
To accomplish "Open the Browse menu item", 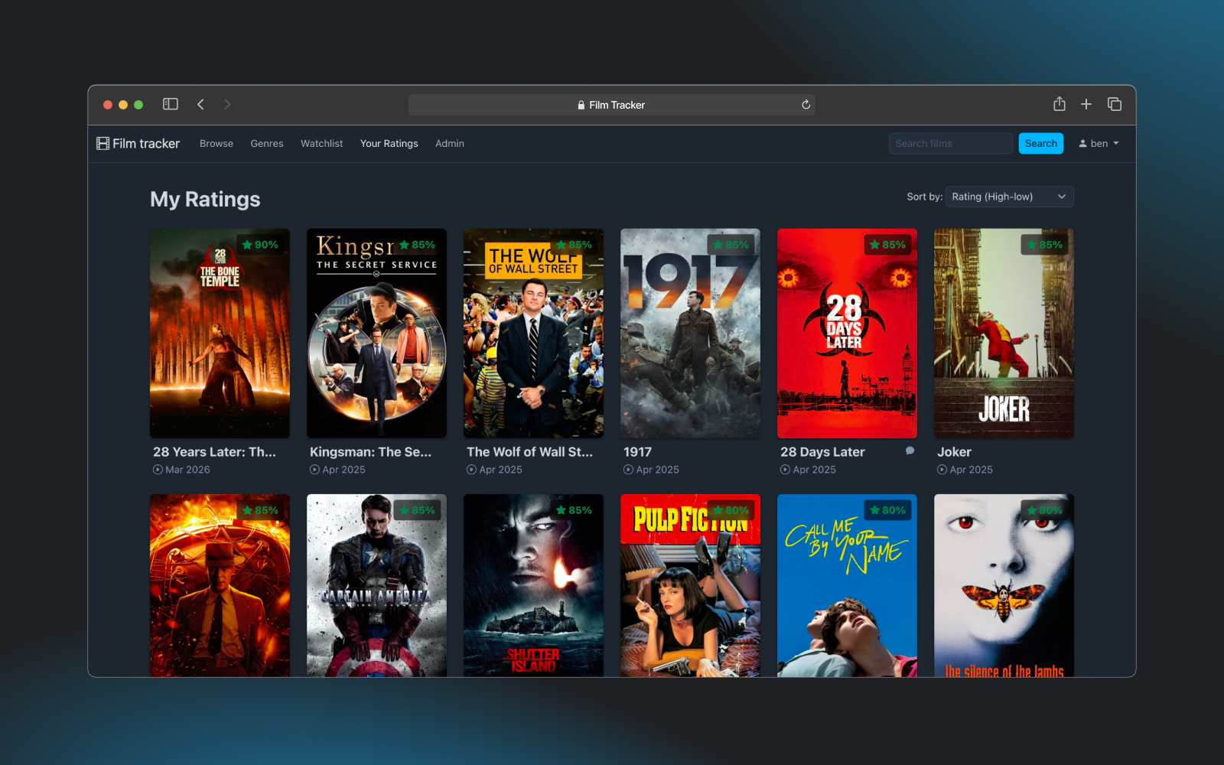I will 216,143.
